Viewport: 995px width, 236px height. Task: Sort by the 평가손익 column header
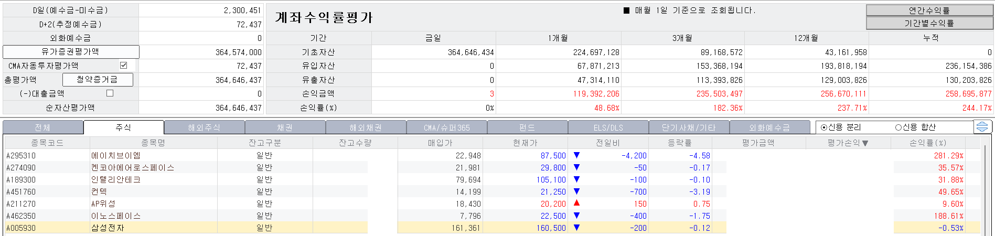tap(848, 143)
